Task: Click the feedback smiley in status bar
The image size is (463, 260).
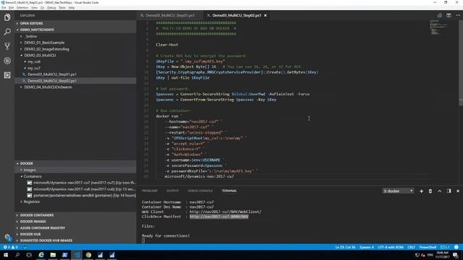Action: coord(456,247)
